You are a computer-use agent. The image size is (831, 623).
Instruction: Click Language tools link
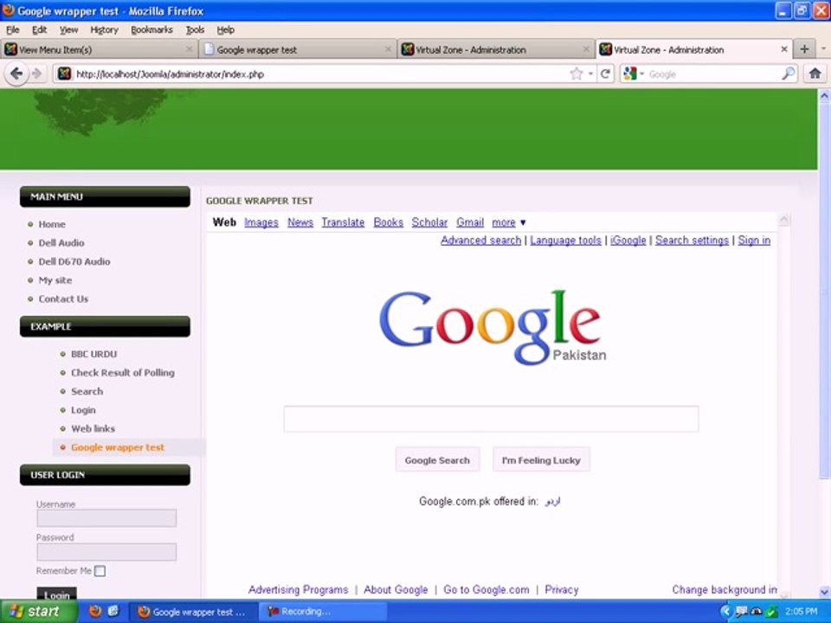coord(565,240)
